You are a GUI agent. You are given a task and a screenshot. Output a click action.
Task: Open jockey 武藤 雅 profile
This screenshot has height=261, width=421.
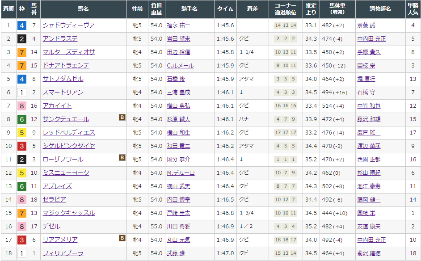pos(176,253)
